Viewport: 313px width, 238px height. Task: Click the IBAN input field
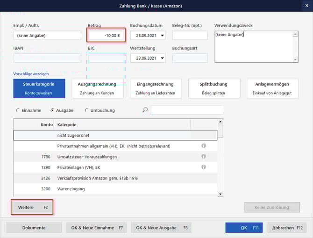(x=47, y=58)
